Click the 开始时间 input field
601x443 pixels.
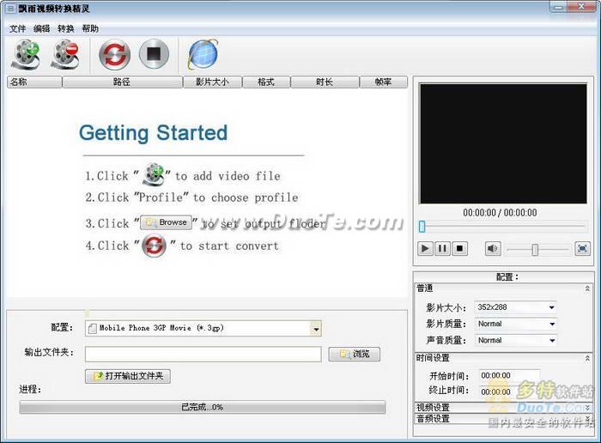(x=509, y=375)
